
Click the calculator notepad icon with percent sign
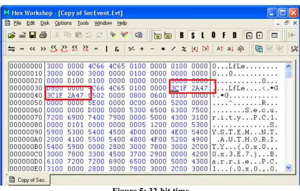pyautogui.click(x=249, y=35)
